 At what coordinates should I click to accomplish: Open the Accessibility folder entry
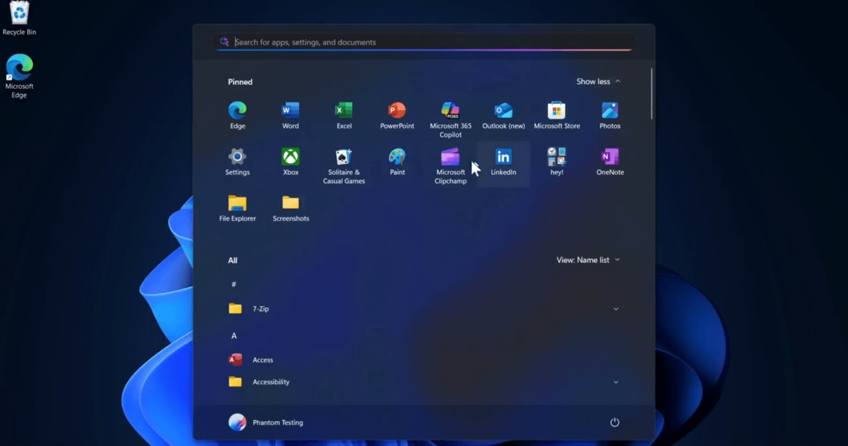pyautogui.click(x=424, y=382)
